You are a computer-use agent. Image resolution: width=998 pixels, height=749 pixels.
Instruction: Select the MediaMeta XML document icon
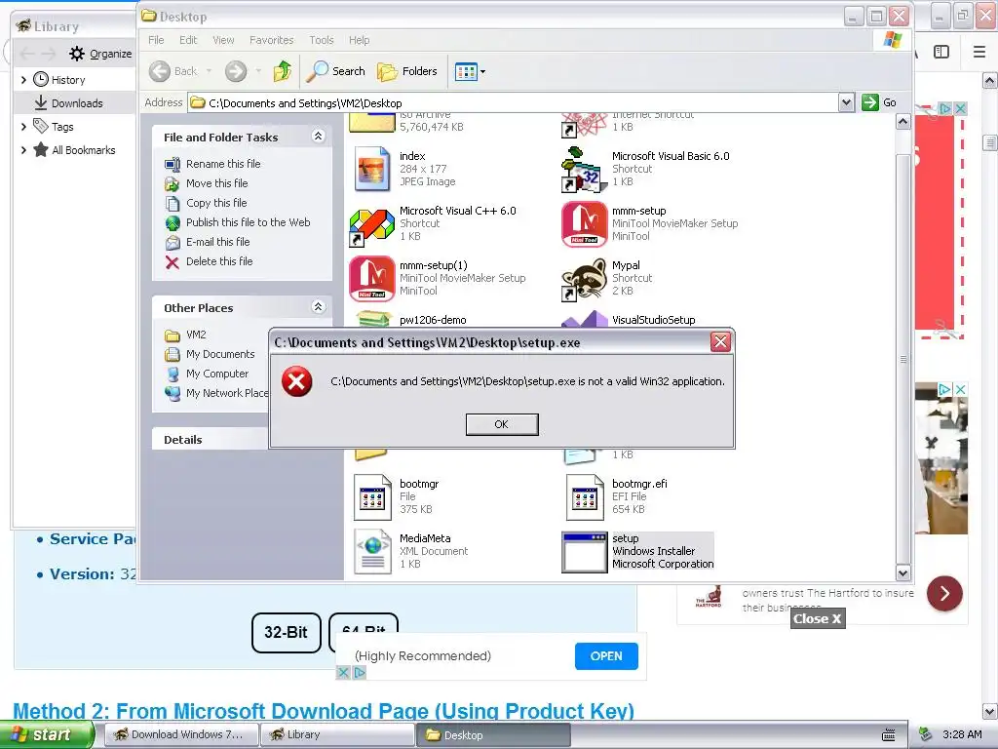372,552
